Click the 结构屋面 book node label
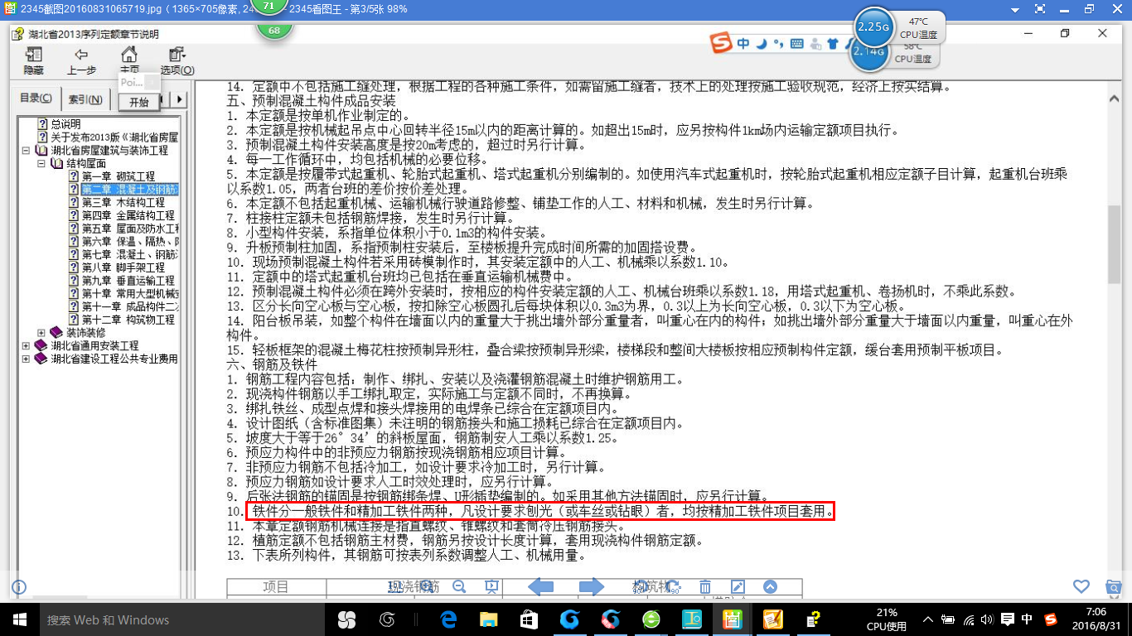This screenshot has width=1132, height=636. click(x=85, y=164)
